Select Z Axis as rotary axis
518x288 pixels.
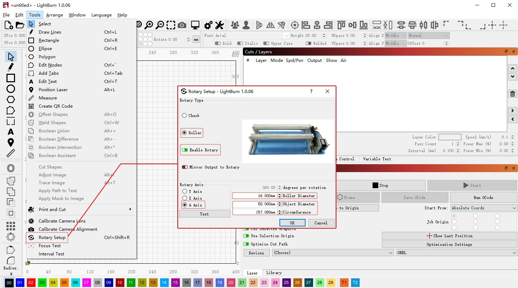pyautogui.click(x=192, y=198)
